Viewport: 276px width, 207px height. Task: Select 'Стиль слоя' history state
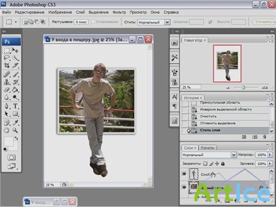pos(210,130)
